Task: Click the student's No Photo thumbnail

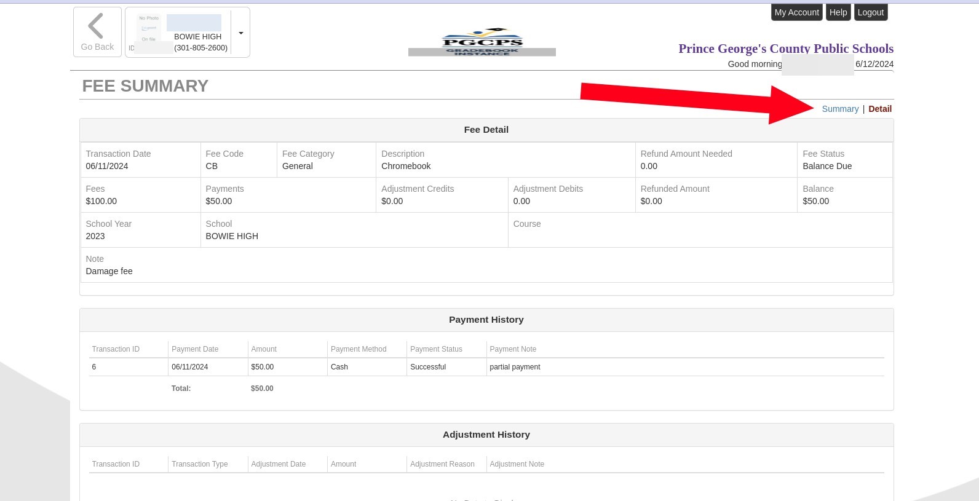Action: pyautogui.click(x=148, y=30)
